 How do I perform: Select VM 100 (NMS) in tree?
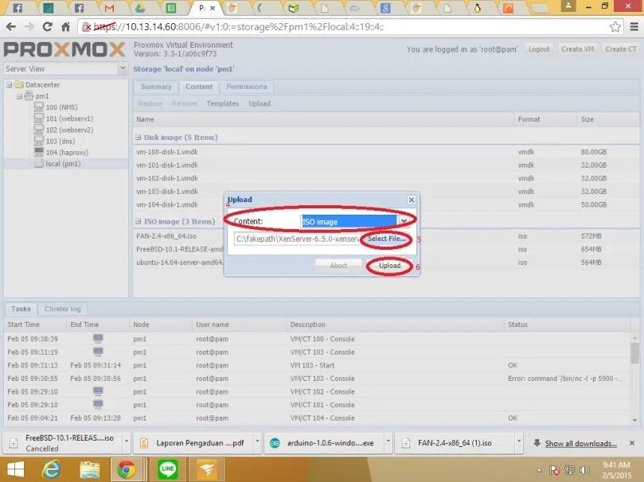tap(61, 107)
